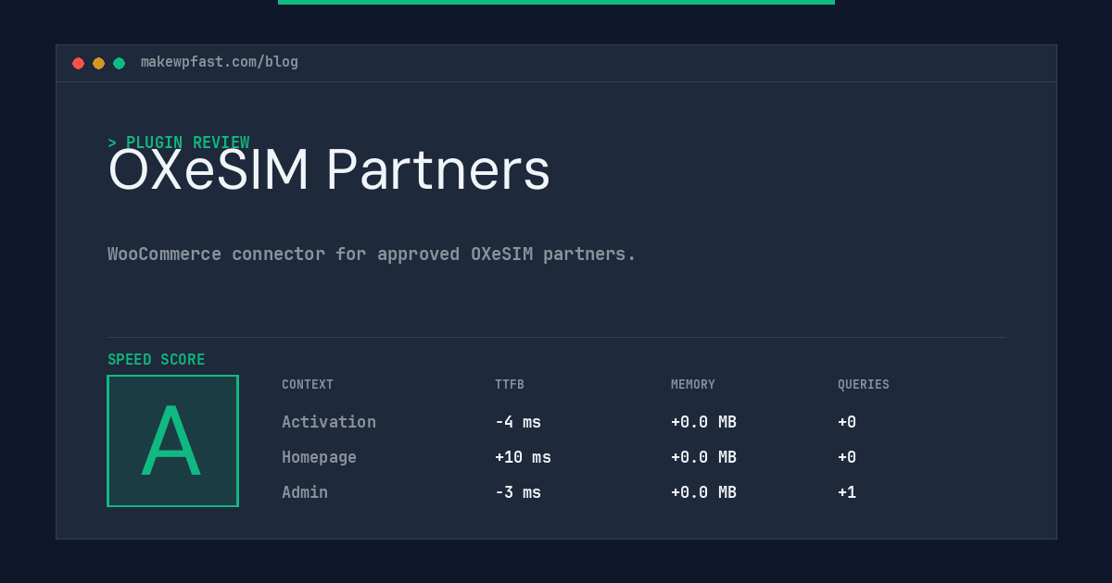This screenshot has width=1112, height=583.
Task: Select the Homepage row label
Action: coord(319,457)
